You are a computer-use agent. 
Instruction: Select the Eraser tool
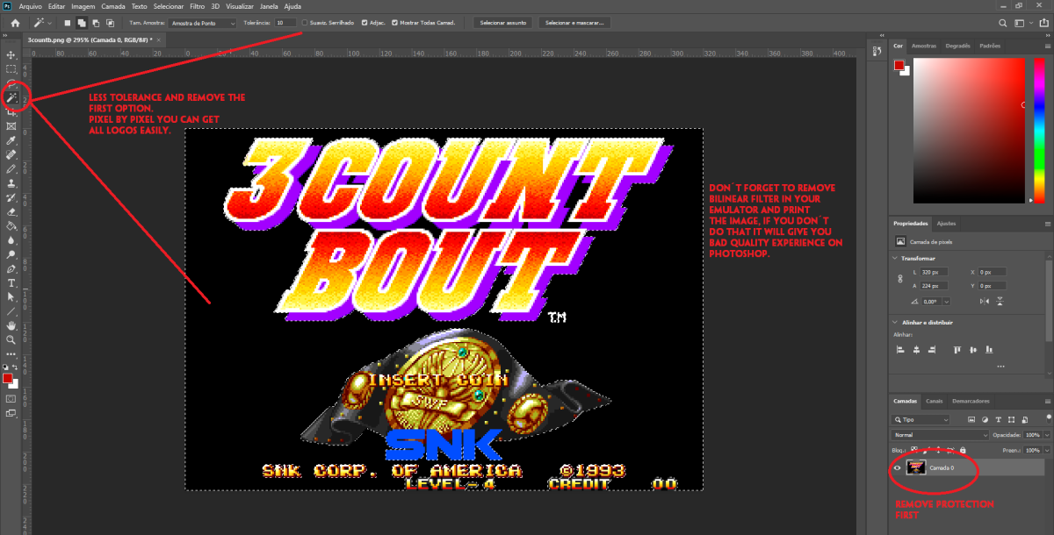coord(11,211)
